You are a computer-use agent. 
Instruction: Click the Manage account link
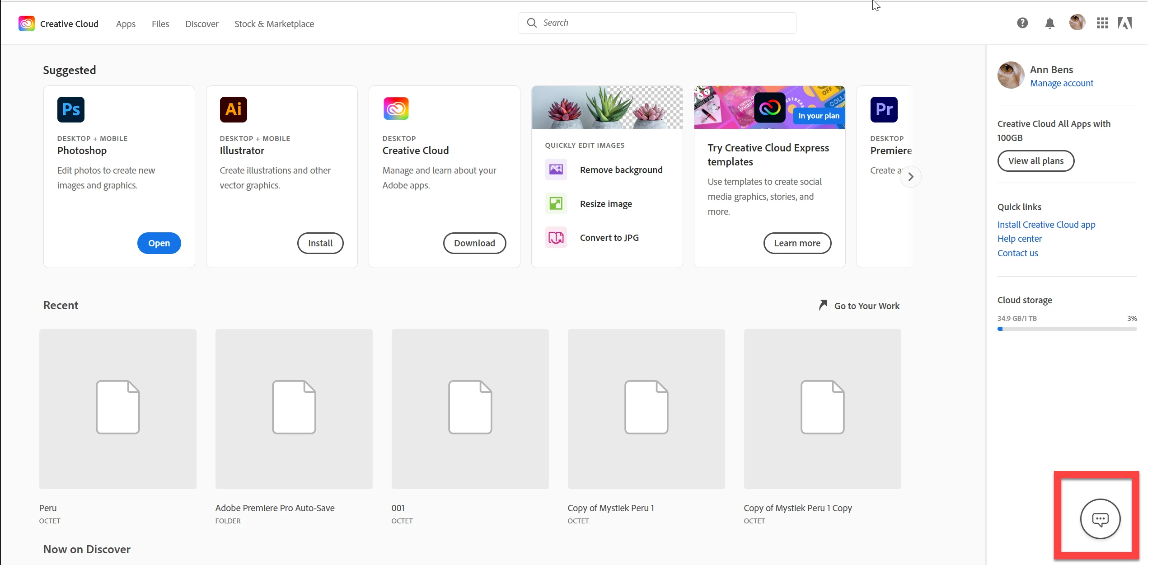click(1061, 83)
